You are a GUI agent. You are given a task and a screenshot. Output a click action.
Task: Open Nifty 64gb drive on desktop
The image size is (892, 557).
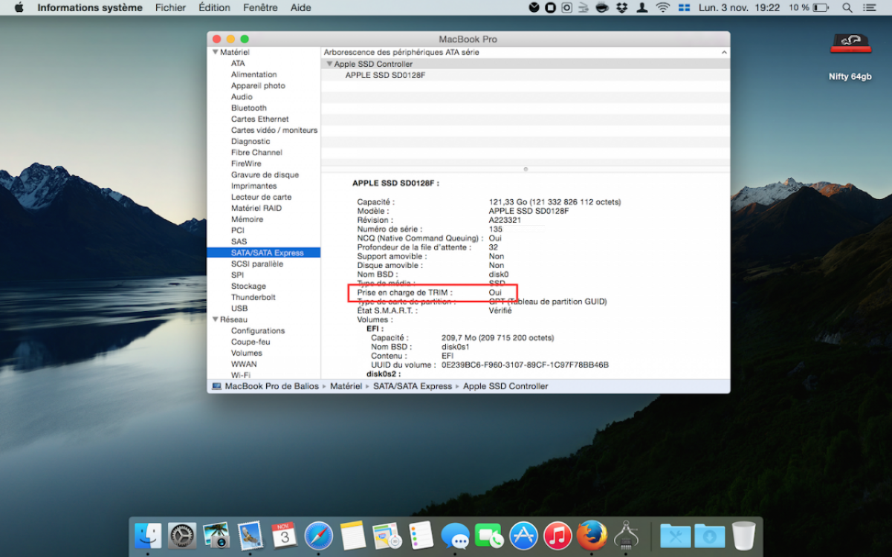(x=850, y=44)
